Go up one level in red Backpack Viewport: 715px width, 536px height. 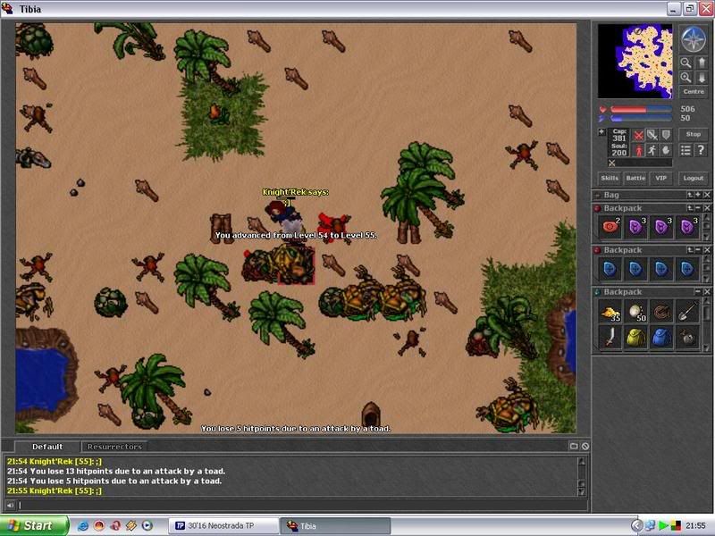(690, 208)
